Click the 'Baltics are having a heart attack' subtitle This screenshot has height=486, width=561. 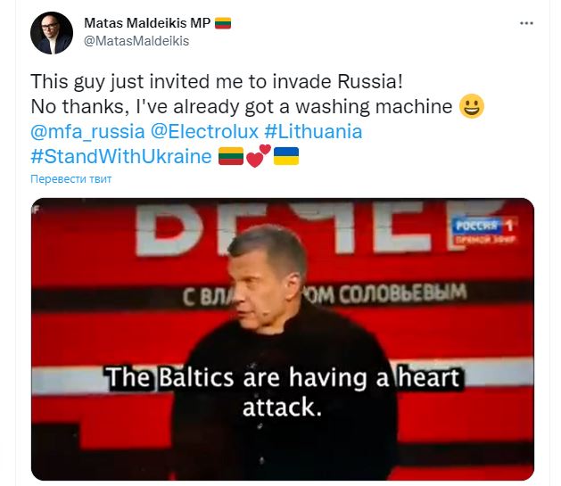click(x=283, y=392)
